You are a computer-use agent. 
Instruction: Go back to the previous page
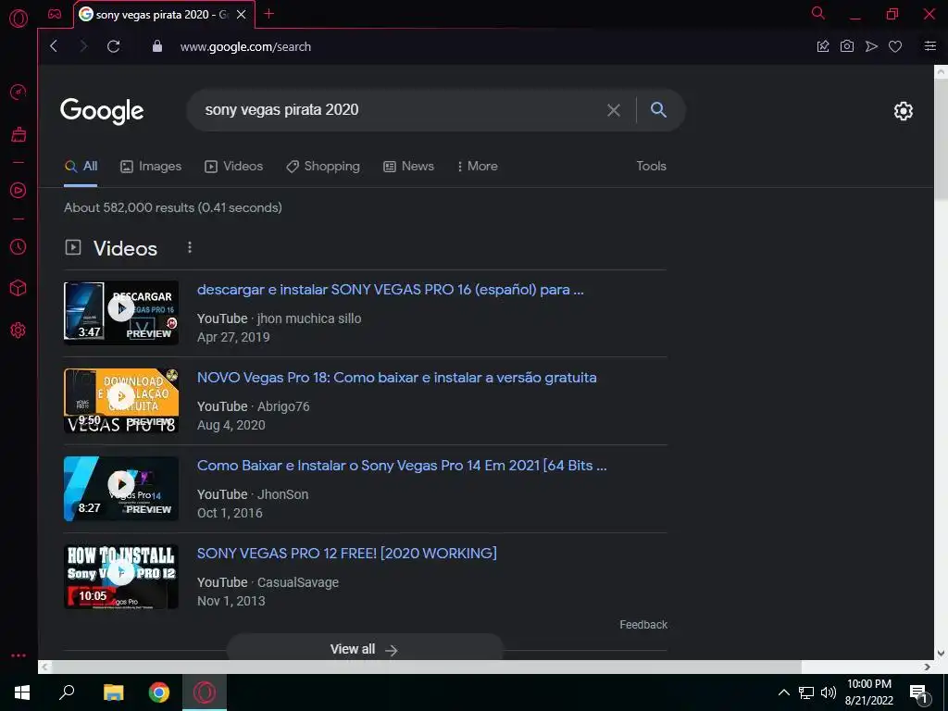pyautogui.click(x=54, y=46)
